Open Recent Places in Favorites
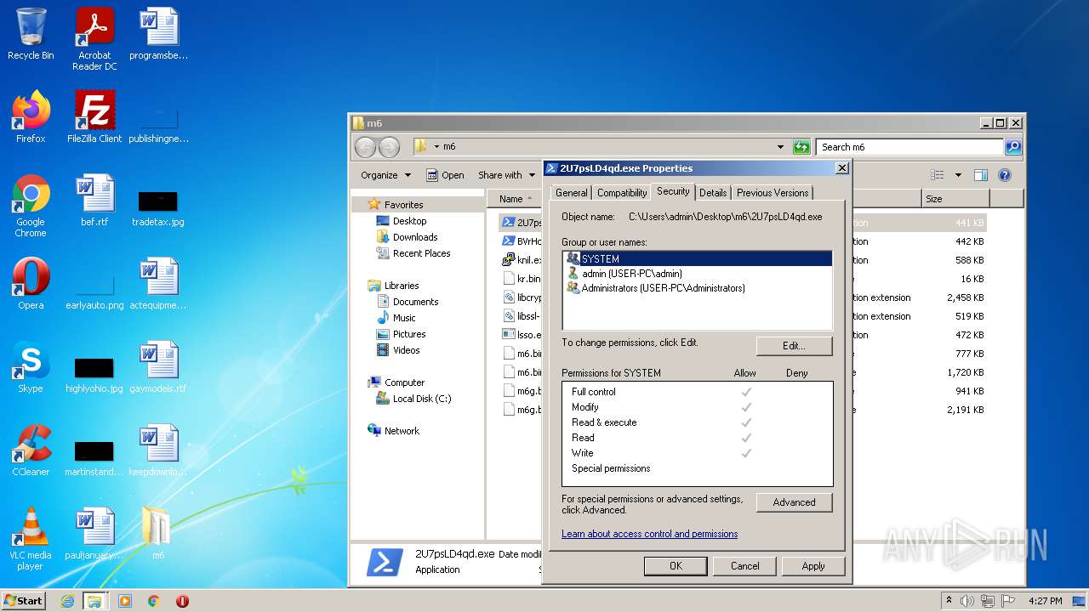Viewport: 1089px width, 612px height. [x=421, y=253]
